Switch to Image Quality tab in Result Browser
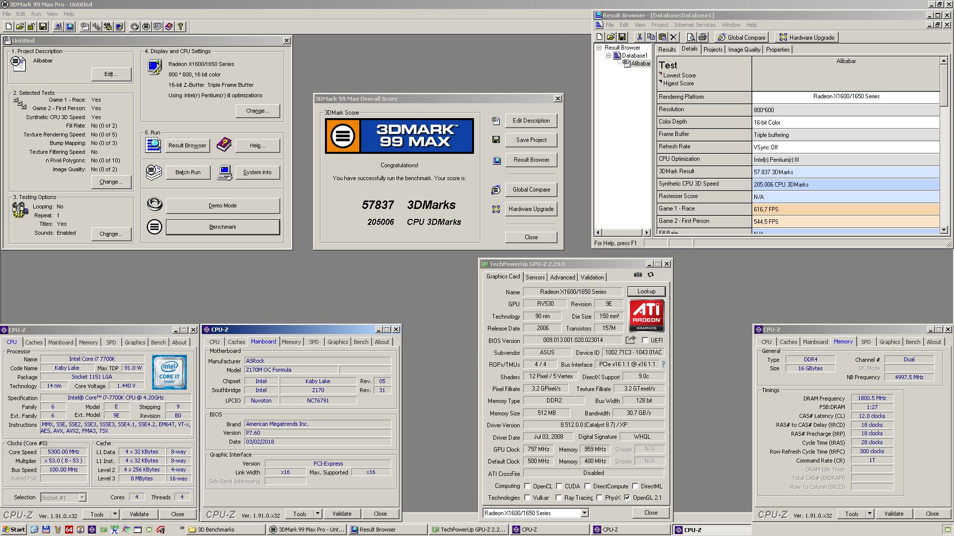The height and width of the screenshot is (536, 954). click(744, 50)
